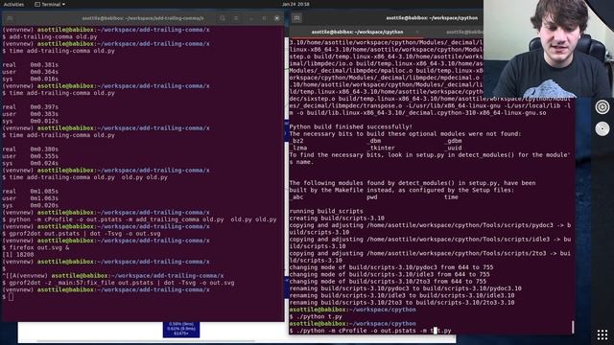The width and height of the screenshot is (614, 345).
Task: Click the '_gdbm' module name
Action: pos(453,141)
